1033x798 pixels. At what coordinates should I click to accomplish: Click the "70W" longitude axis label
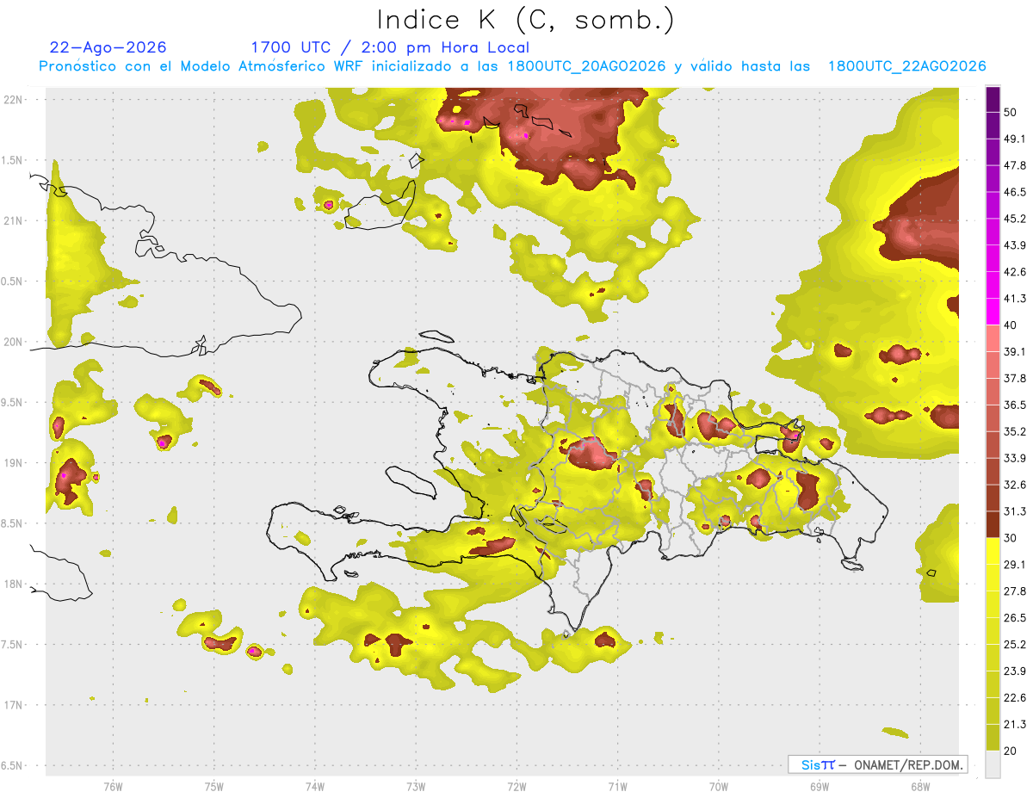click(719, 786)
